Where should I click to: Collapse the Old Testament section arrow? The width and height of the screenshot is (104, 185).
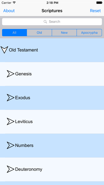[4, 50]
